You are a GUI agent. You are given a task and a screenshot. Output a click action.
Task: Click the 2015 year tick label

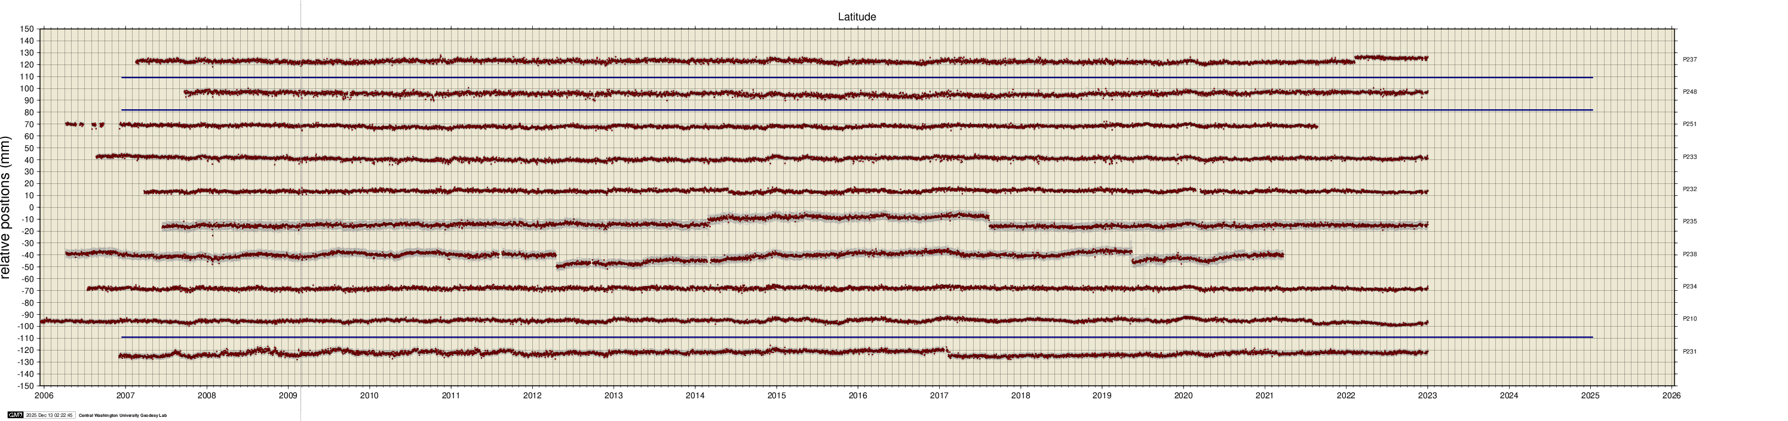pyautogui.click(x=776, y=396)
